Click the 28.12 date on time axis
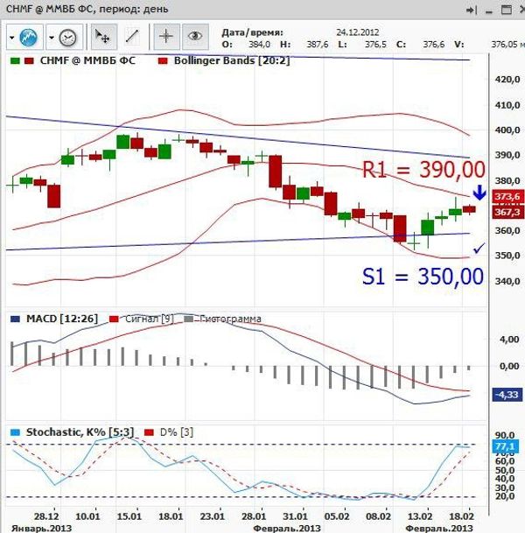525x533 pixels. tap(46, 516)
